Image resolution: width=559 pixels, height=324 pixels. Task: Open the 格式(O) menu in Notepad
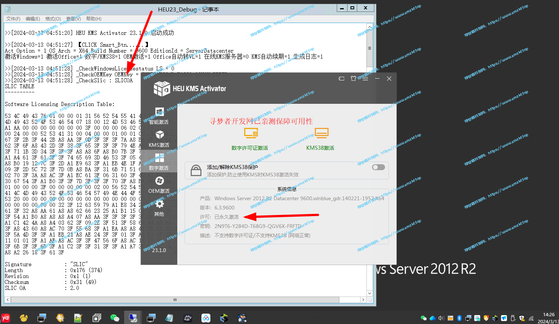53,19
